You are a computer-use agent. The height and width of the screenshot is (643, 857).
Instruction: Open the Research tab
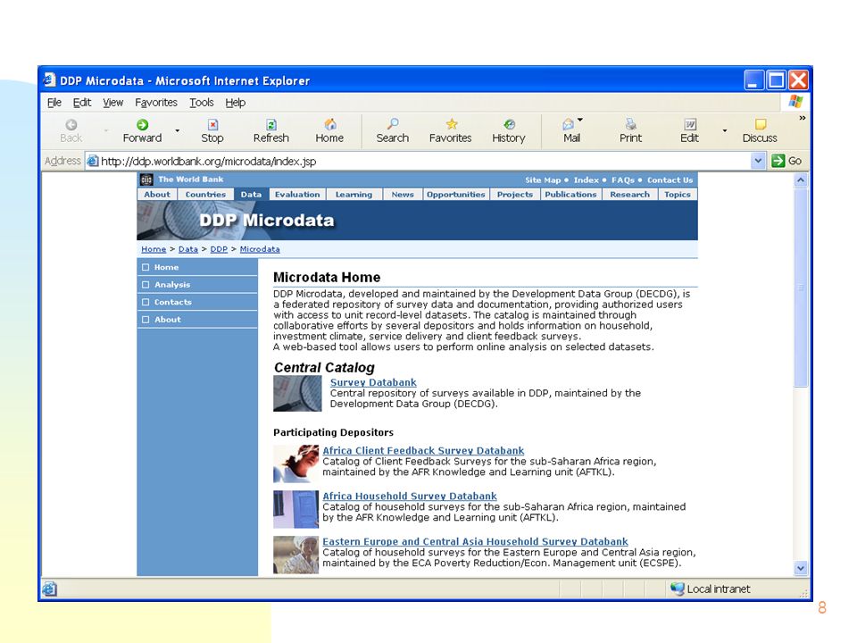click(630, 194)
